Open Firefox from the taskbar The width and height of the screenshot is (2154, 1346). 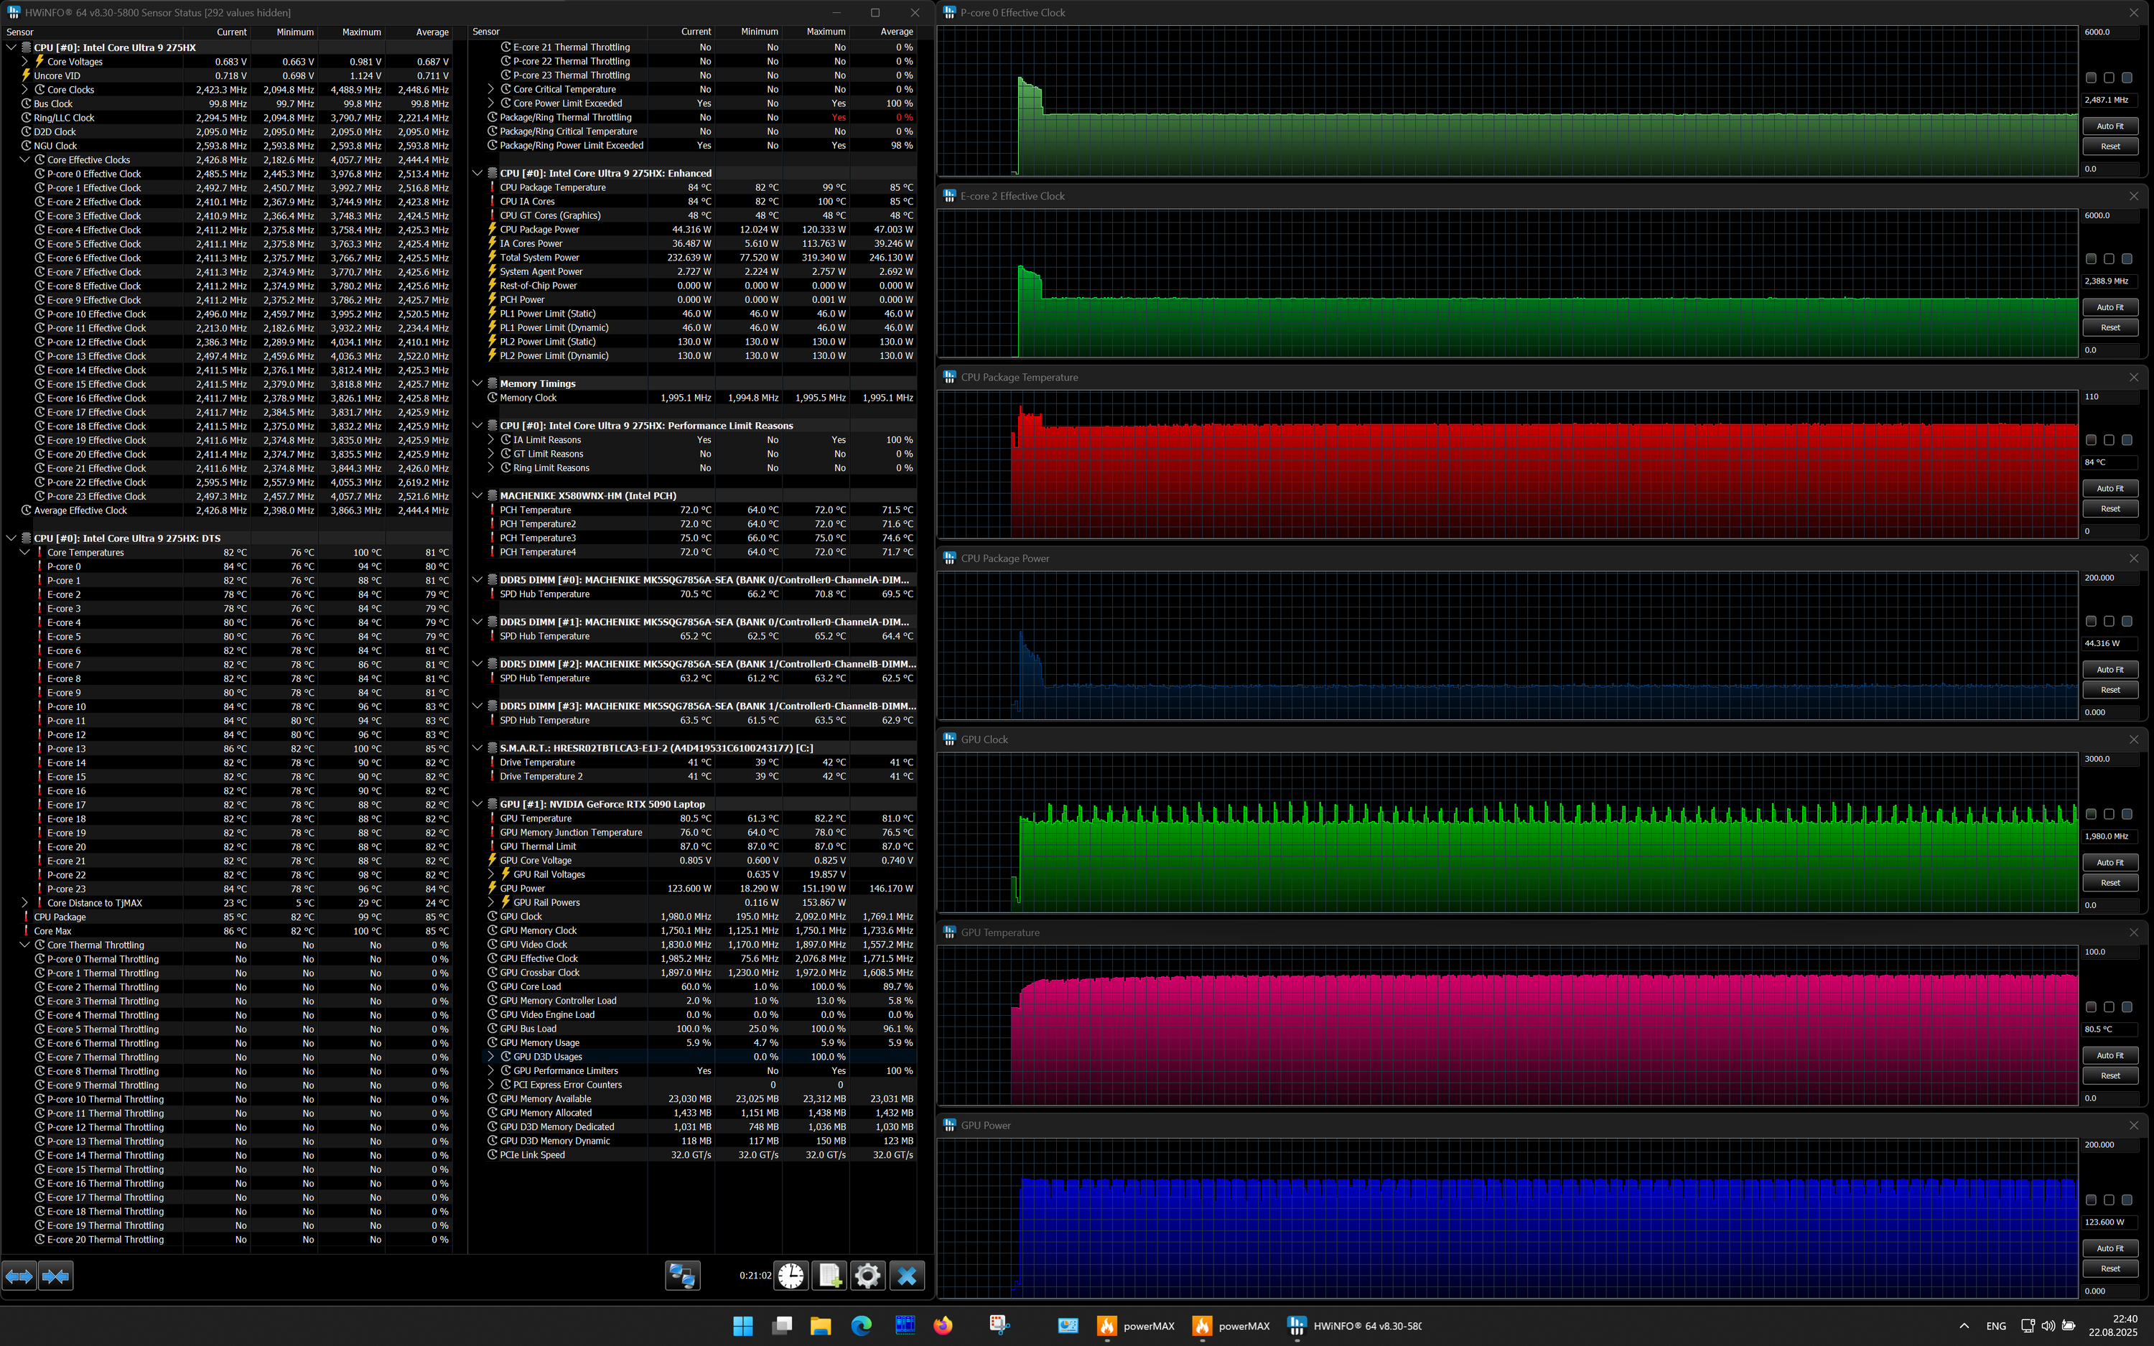pos(943,1325)
